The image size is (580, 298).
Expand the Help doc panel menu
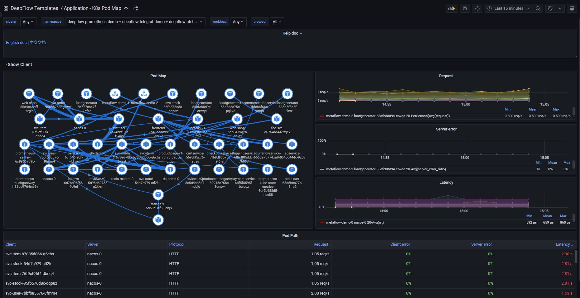pos(292,33)
